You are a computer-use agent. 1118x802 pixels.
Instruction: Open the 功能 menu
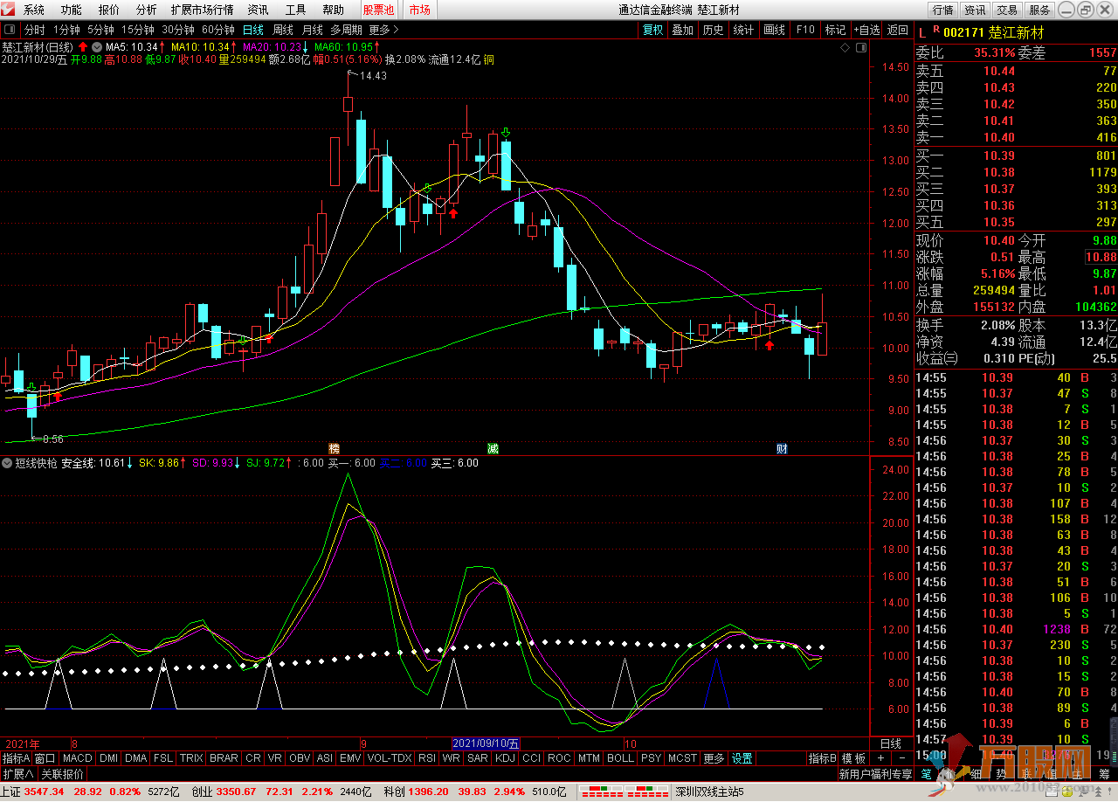pos(72,10)
